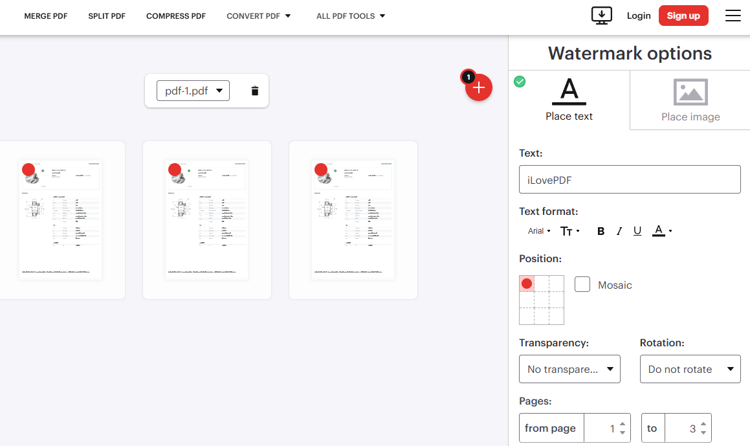Select the top-left position grid cell
Viewport: 750px width, 446px height.
(x=527, y=284)
